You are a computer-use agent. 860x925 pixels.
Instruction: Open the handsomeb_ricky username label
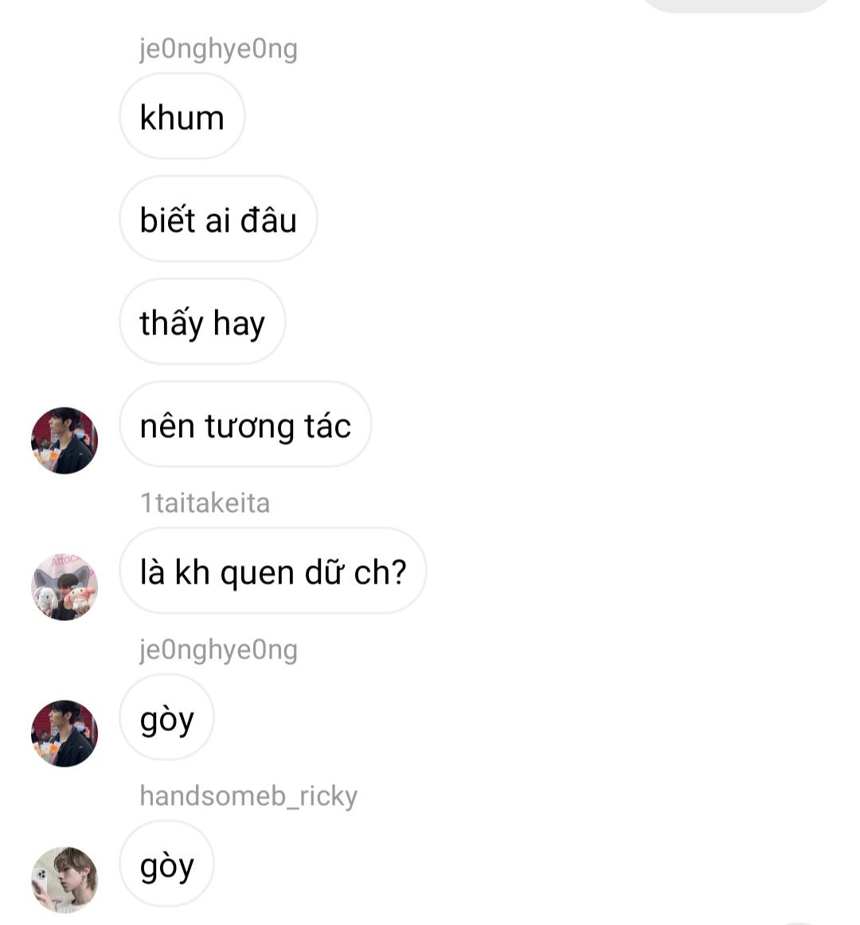(x=248, y=796)
